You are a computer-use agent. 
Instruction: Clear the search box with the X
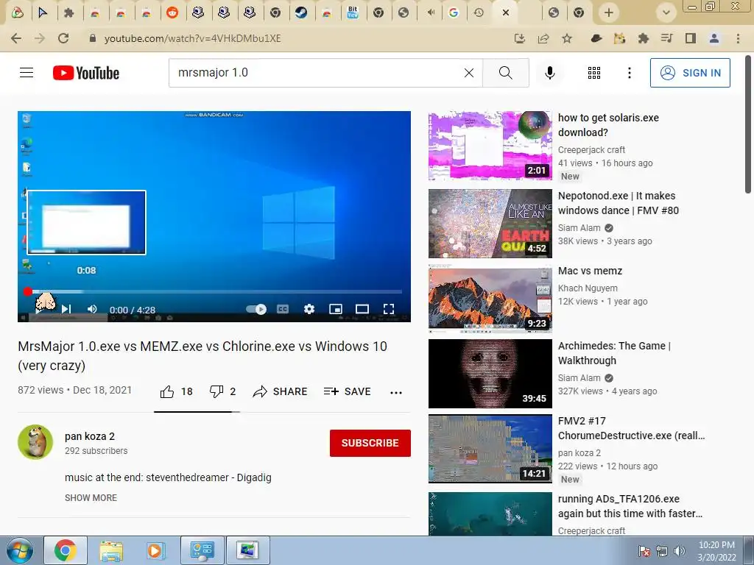(469, 73)
